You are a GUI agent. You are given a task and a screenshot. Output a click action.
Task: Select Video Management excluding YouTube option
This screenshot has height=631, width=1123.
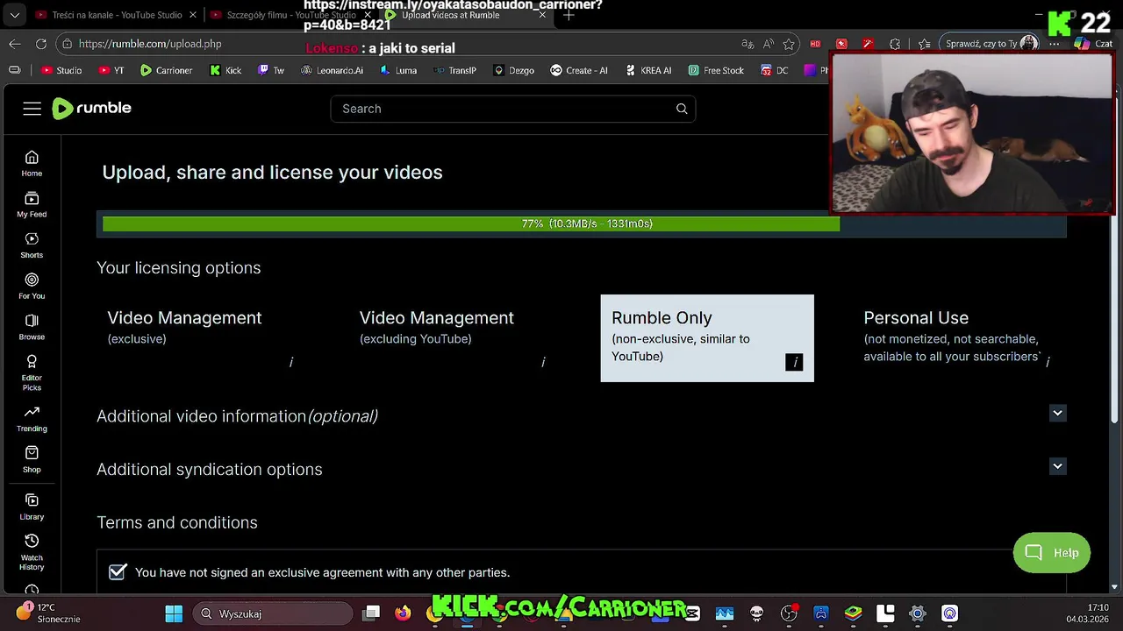point(454,338)
